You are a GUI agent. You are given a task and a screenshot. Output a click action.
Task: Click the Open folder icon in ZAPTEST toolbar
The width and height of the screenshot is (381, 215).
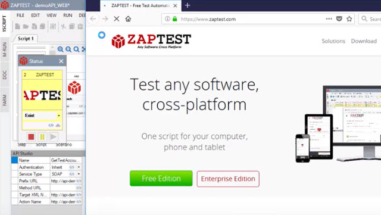click(x=26, y=26)
